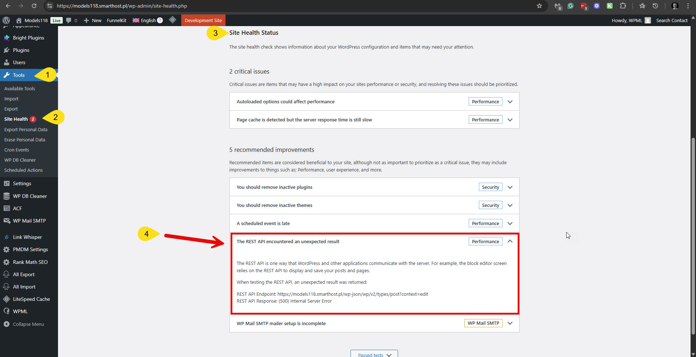Click New in the admin bar
Viewport: 696px width, 357px height.
coord(92,20)
